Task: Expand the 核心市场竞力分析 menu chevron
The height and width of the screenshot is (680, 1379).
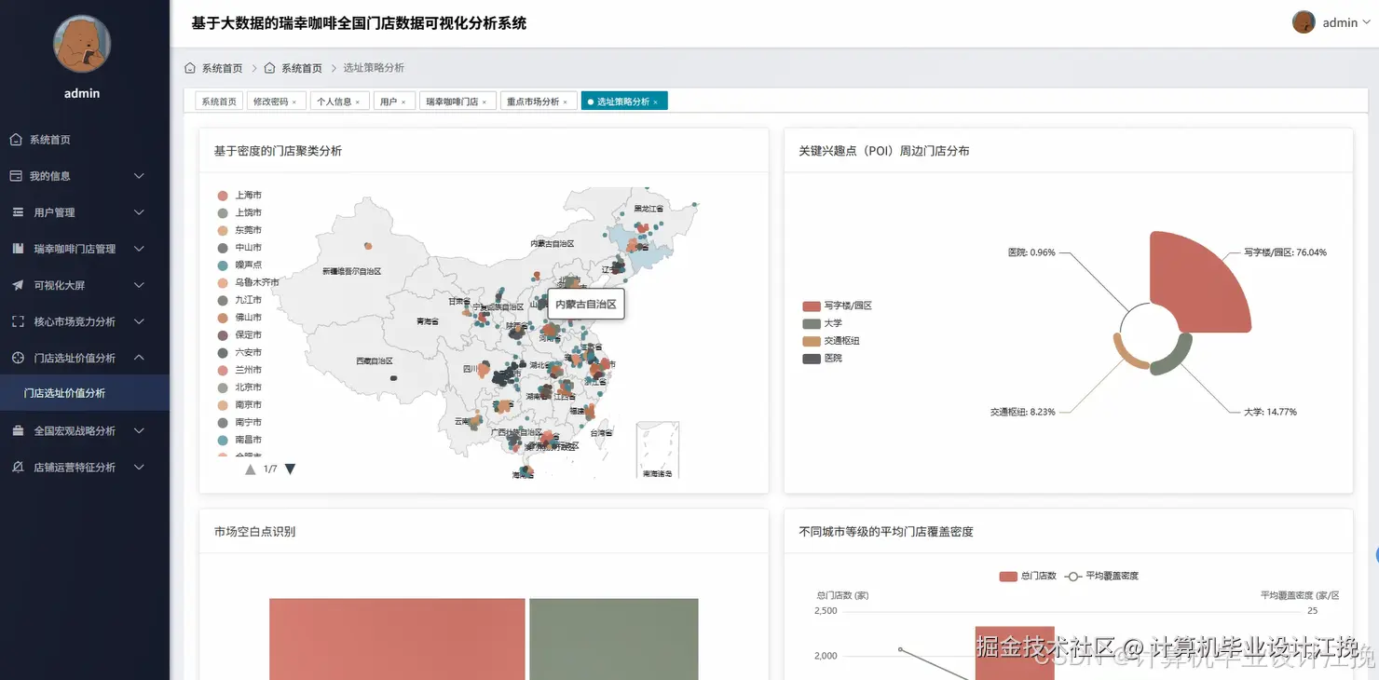Action: click(139, 321)
